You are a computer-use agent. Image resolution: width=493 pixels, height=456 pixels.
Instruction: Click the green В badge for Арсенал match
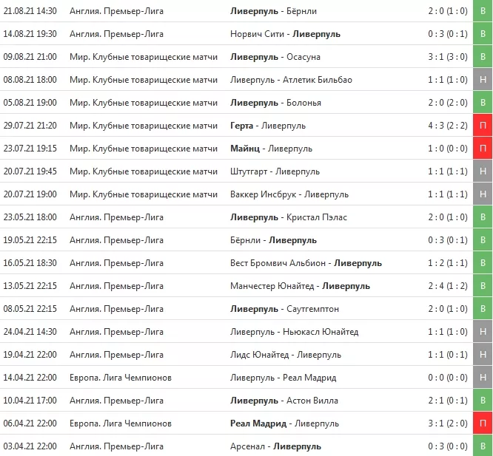click(x=483, y=446)
